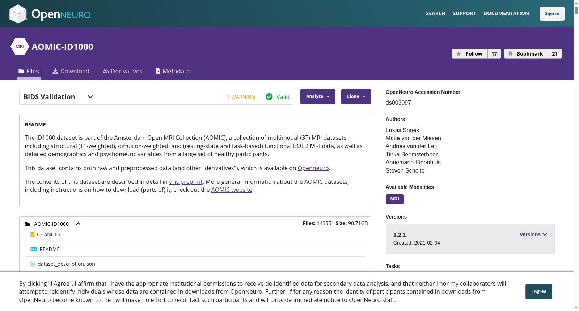
Task: Click author name Annemarie Eigenhuis
Action: [413, 162]
